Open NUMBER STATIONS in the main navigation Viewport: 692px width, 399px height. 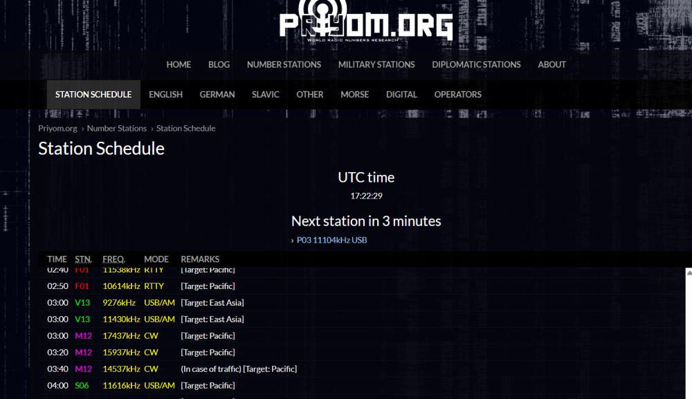click(284, 64)
